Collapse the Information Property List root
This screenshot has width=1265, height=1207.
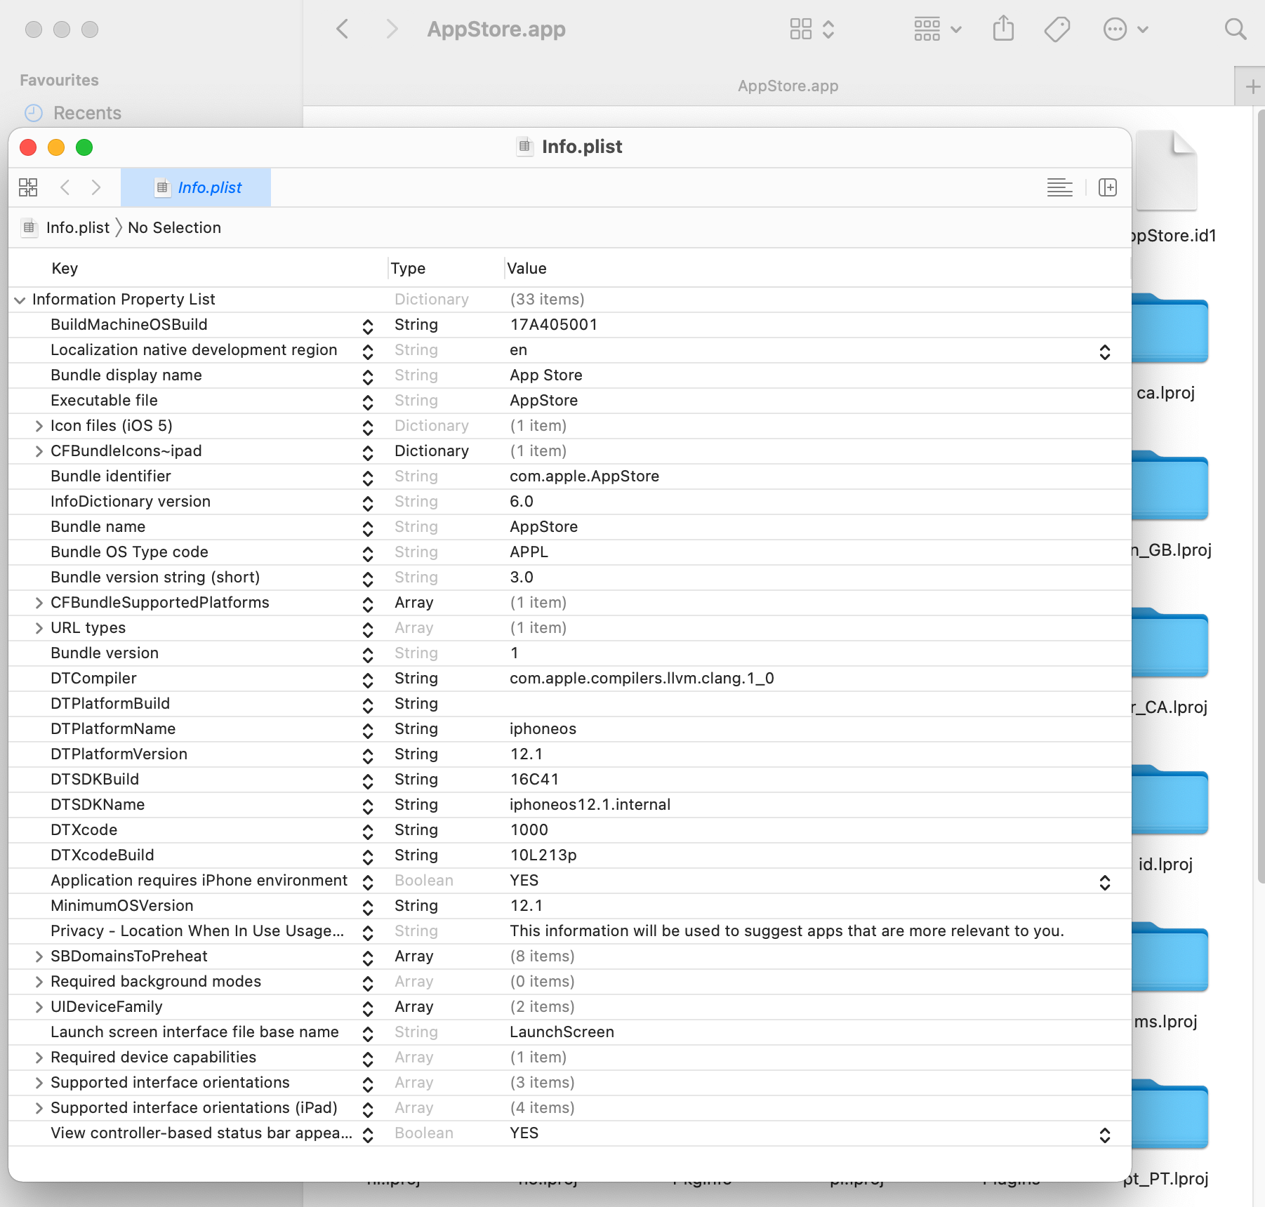coord(20,300)
